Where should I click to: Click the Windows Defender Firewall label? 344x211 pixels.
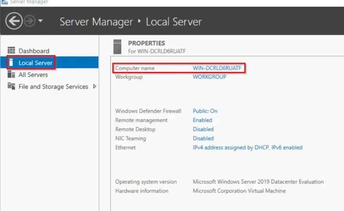(148, 111)
